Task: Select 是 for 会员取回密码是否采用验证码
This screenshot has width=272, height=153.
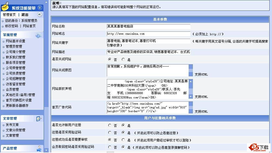Action: 123,147
